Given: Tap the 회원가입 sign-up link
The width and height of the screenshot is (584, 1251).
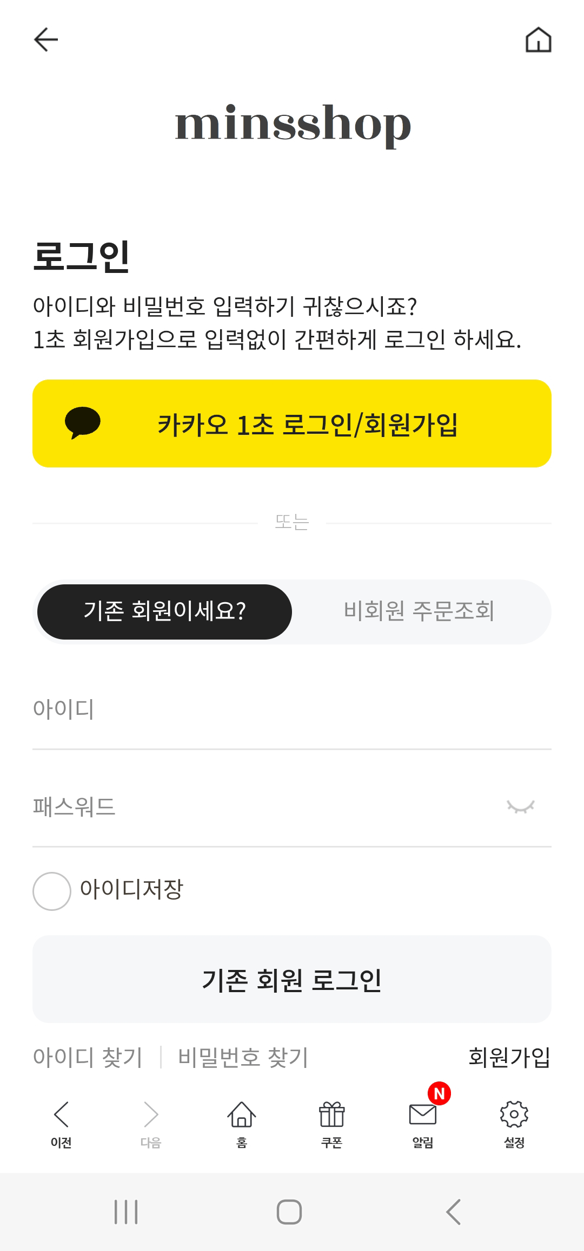Looking at the screenshot, I should [x=509, y=1057].
